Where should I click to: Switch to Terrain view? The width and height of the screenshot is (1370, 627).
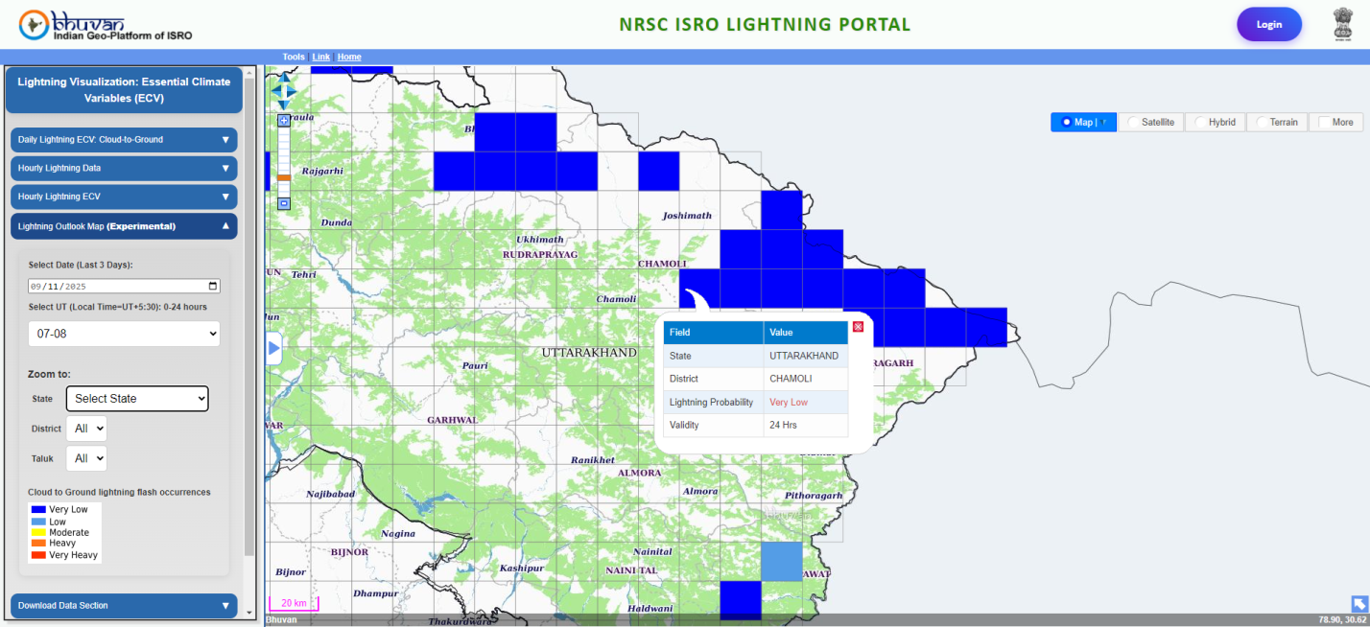pos(1276,122)
